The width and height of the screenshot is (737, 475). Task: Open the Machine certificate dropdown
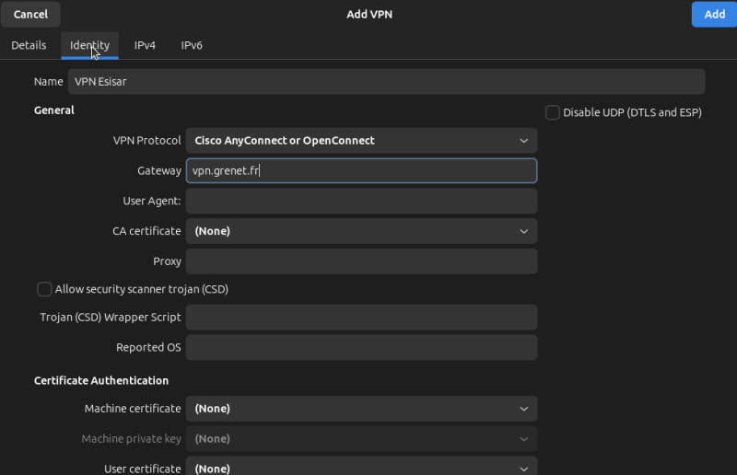pos(361,409)
